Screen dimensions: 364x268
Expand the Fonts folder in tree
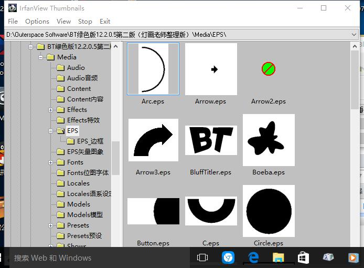click(x=51, y=162)
